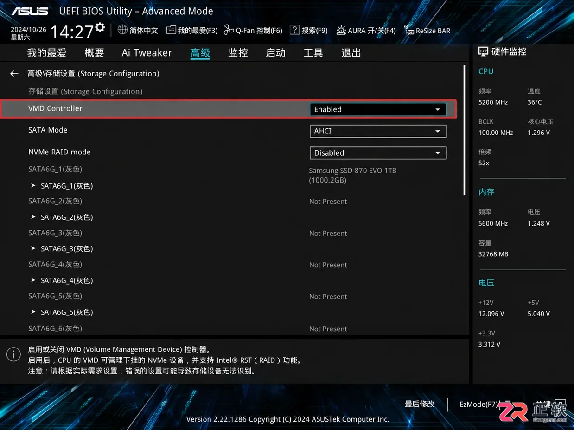Click the CPU temperature 36°C value
The width and height of the screenshot is (574, 430).
535,102
